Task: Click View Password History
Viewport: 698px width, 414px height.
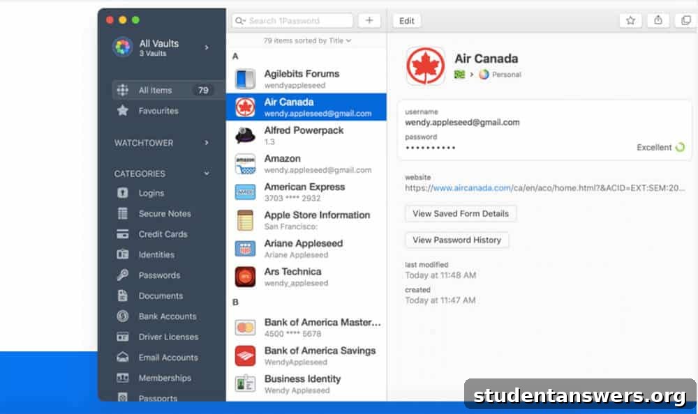Action: tap(456, 240)
